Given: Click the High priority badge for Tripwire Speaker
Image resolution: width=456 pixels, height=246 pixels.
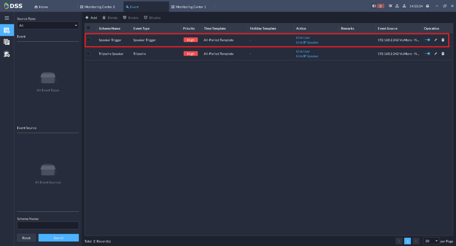Looking at the screenshot, I should (x=190, y=54).
